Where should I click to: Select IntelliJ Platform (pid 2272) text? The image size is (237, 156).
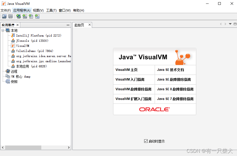click(x=39, y=36)
